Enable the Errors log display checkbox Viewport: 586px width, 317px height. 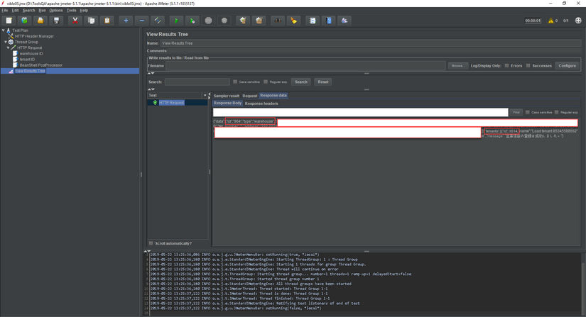[506, 66]
